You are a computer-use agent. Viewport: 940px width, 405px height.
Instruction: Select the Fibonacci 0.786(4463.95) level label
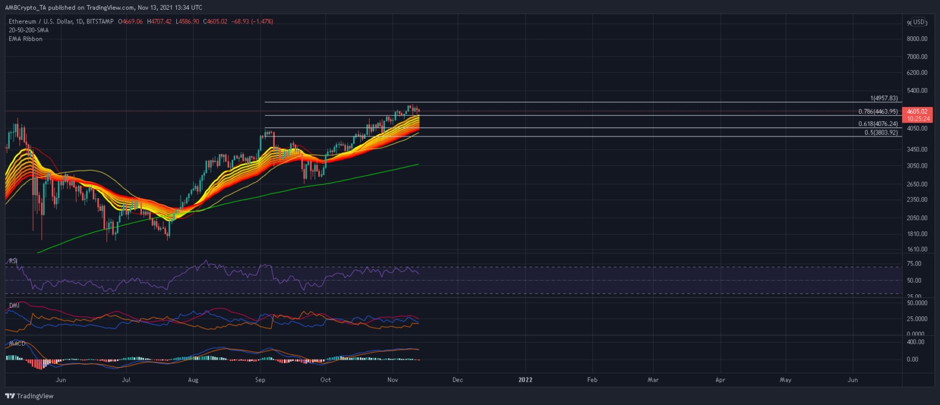[878, 112]
